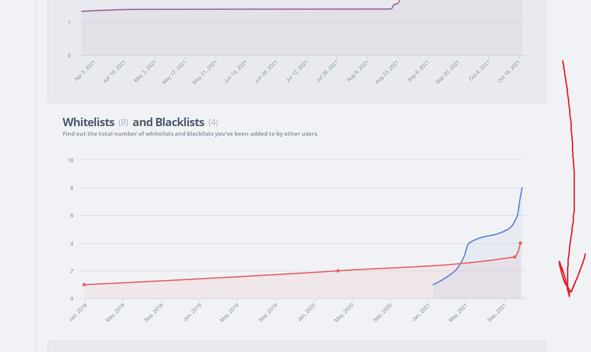Click the 'Sep 20, 2021' axis label

pyautogui.click(x=448, y=71)
